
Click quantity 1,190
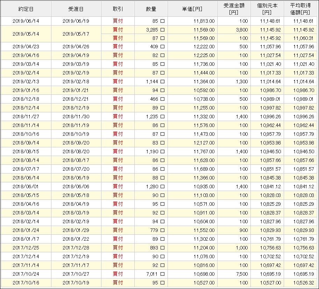pos(152,151)
